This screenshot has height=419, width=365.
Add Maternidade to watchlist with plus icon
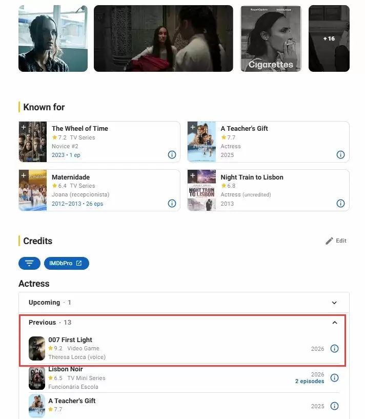pyautogui.click(x=24, y=175)
